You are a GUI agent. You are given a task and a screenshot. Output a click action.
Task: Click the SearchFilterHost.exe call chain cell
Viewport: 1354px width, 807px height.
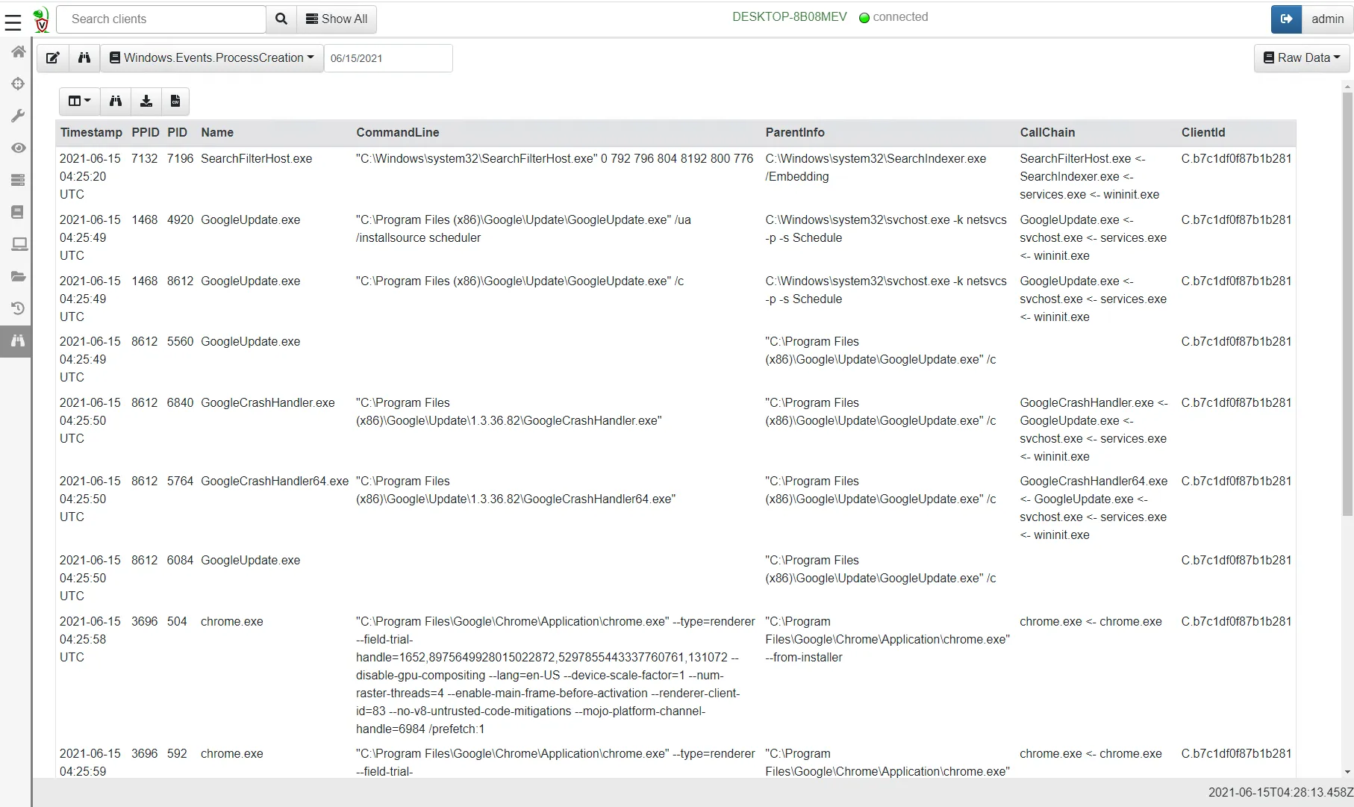1090,177
